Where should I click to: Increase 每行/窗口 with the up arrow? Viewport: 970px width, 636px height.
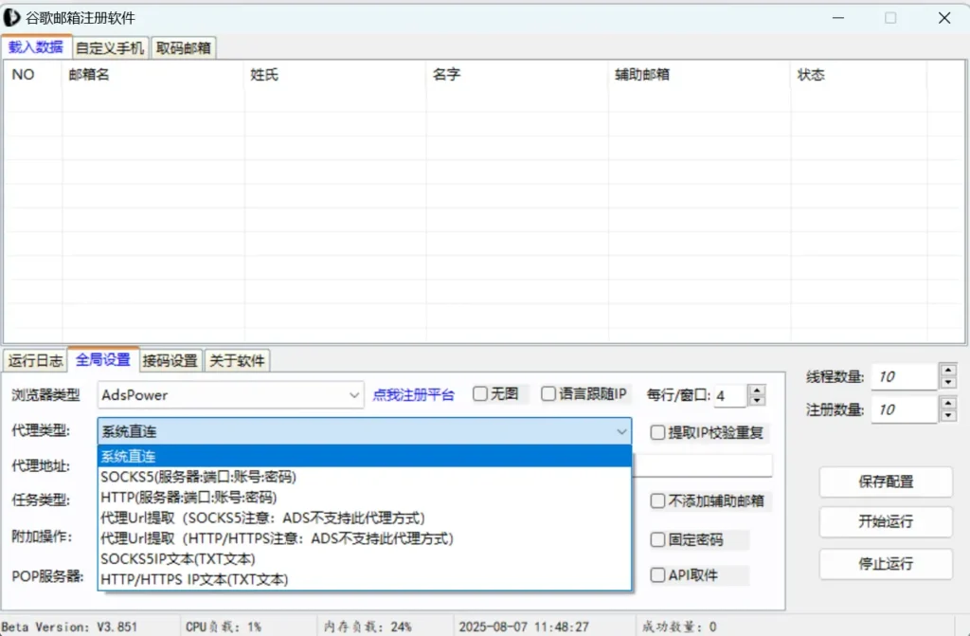pyautogui.click(x=757, y=390)
